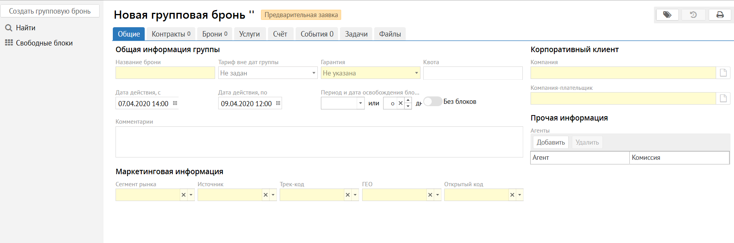Viewport: 734px width, 243px height.
Task: Increase the release period days value
Action: click(408, 100)
